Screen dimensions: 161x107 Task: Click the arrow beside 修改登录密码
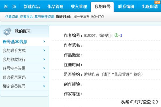coord(44,77)
